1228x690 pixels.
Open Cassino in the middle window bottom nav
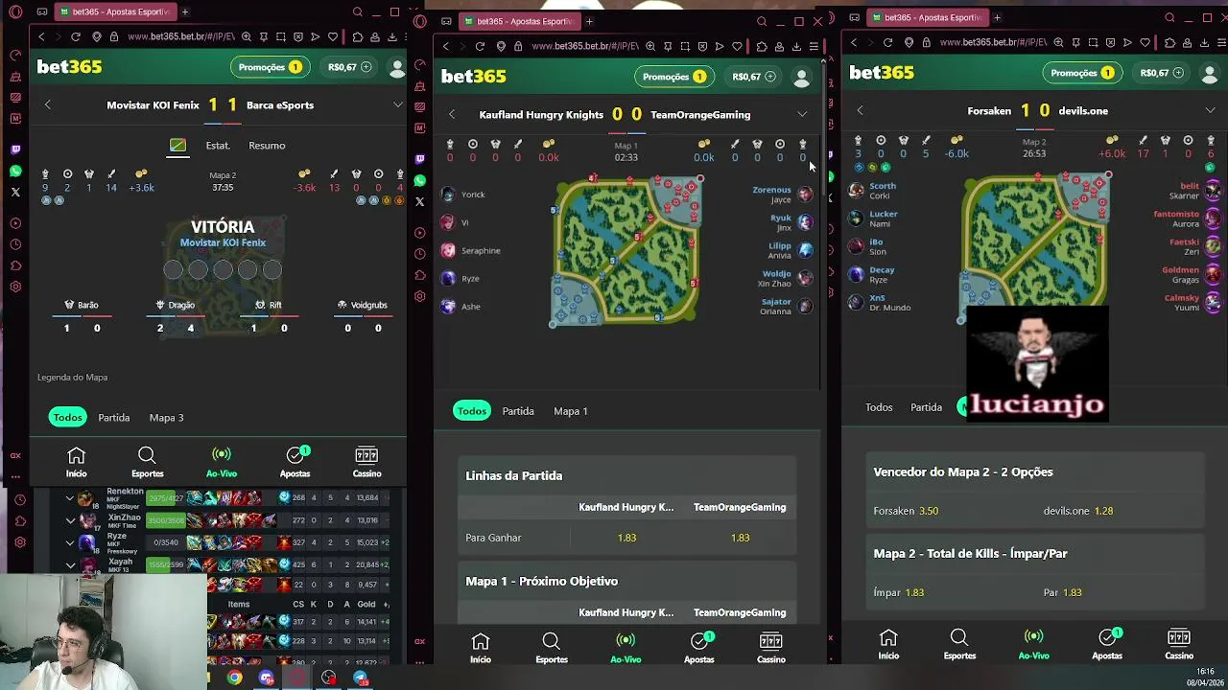click(771, 648)
